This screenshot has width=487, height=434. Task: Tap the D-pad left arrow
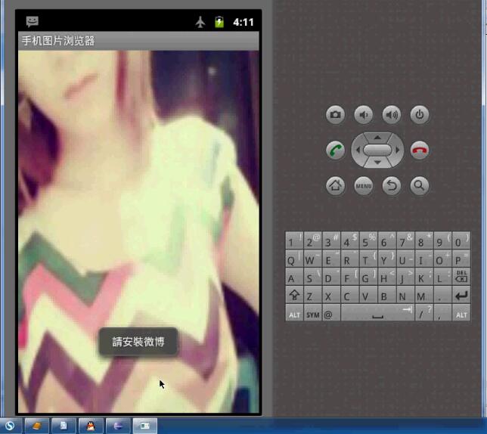point(358,150)
